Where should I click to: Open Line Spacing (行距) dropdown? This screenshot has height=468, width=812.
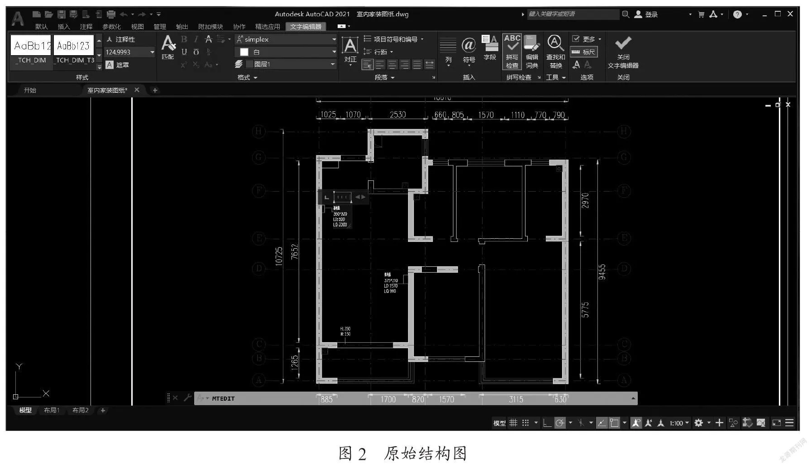pos(378,52)
